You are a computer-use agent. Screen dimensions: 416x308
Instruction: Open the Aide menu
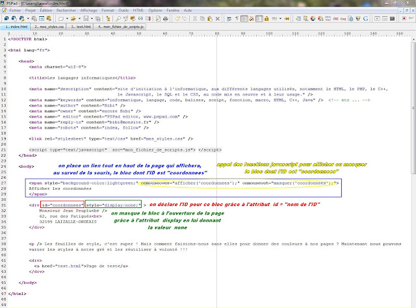click(188, 10)
